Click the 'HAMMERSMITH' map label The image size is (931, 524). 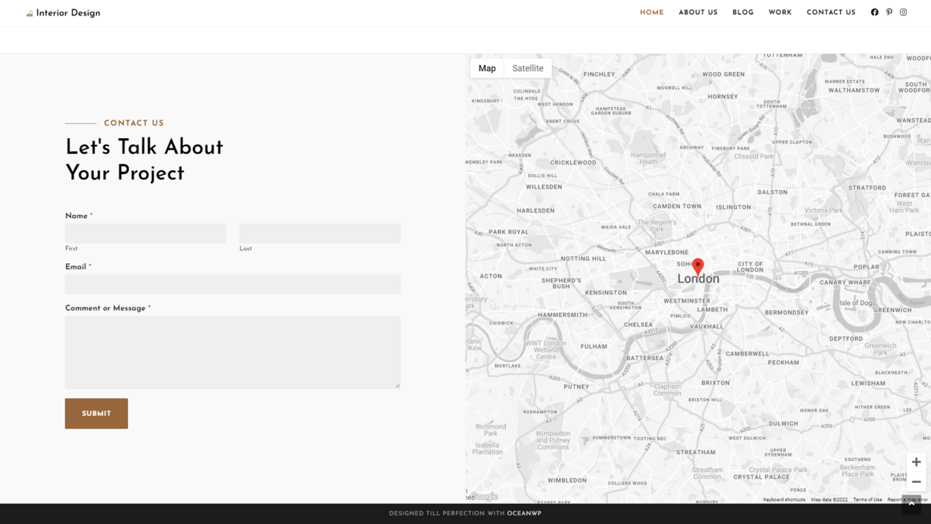point(562,315)
